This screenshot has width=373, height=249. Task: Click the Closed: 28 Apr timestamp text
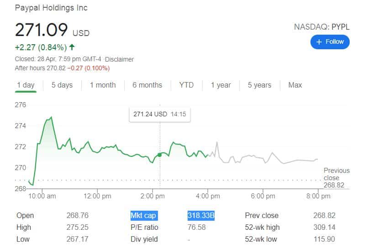58,59
